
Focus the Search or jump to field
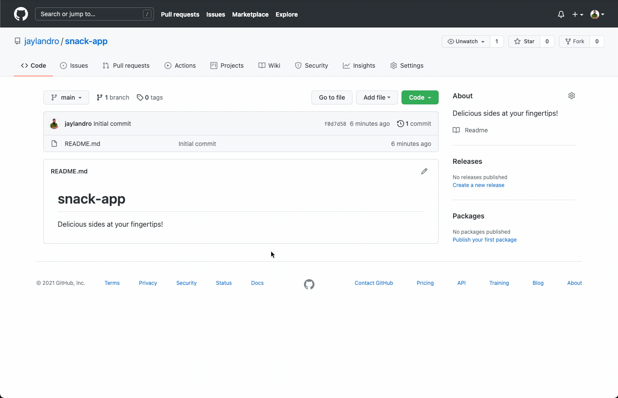click(94, 14)
